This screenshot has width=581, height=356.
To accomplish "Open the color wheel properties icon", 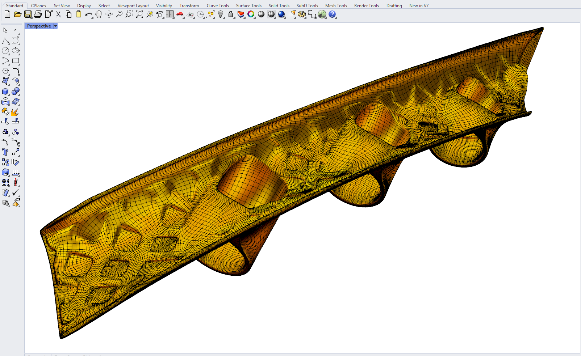I will pyautogui.click(x=251, y=14).
